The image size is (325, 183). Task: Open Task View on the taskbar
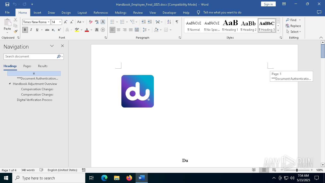coord(91,178)
